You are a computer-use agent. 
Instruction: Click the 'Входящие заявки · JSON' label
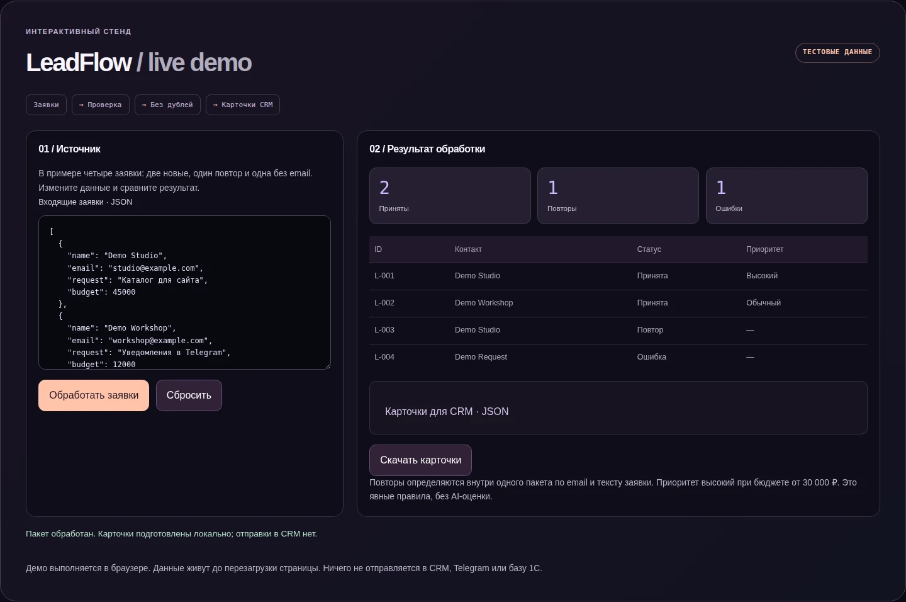point(86,202)
